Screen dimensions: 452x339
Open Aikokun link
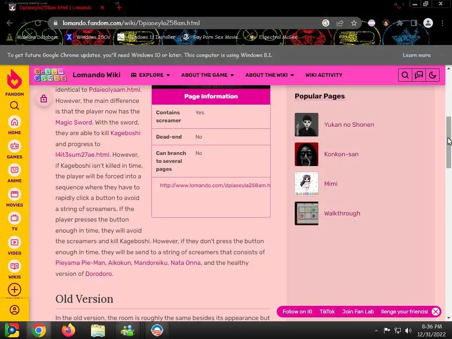119,263
